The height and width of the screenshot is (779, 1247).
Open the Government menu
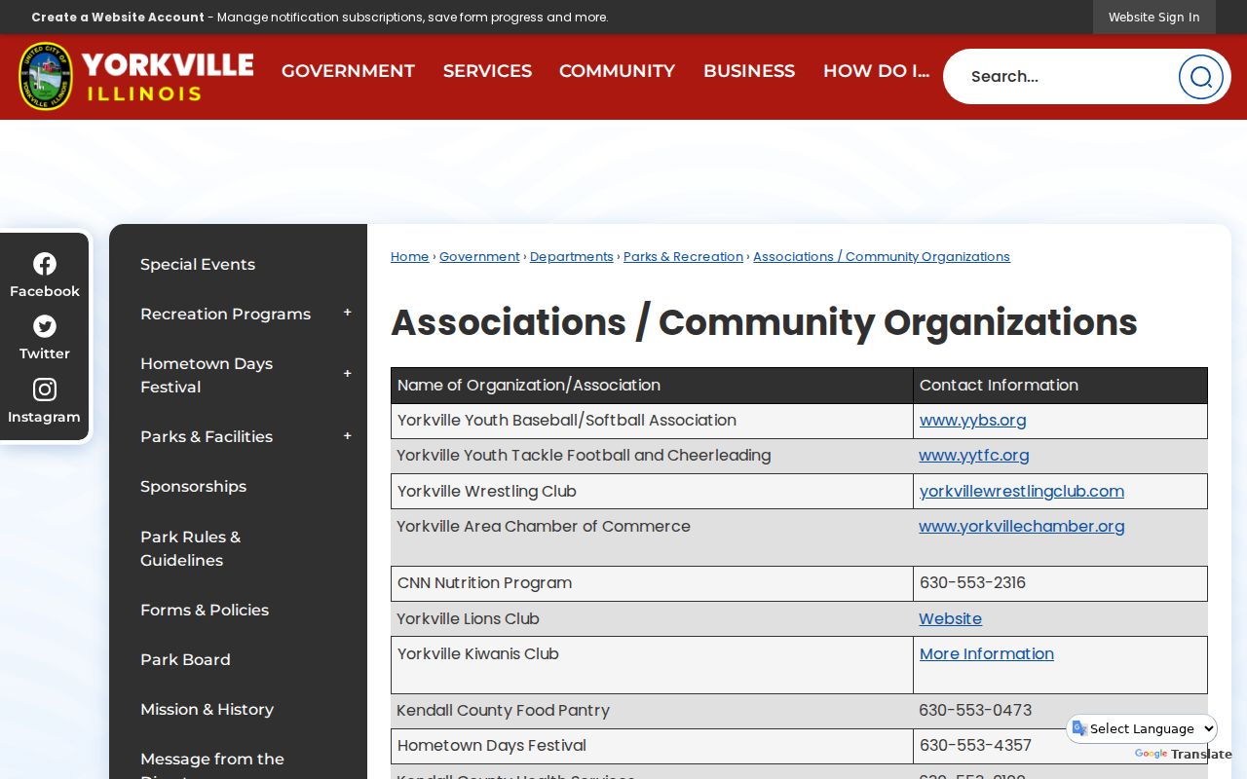tap(348, 71)
